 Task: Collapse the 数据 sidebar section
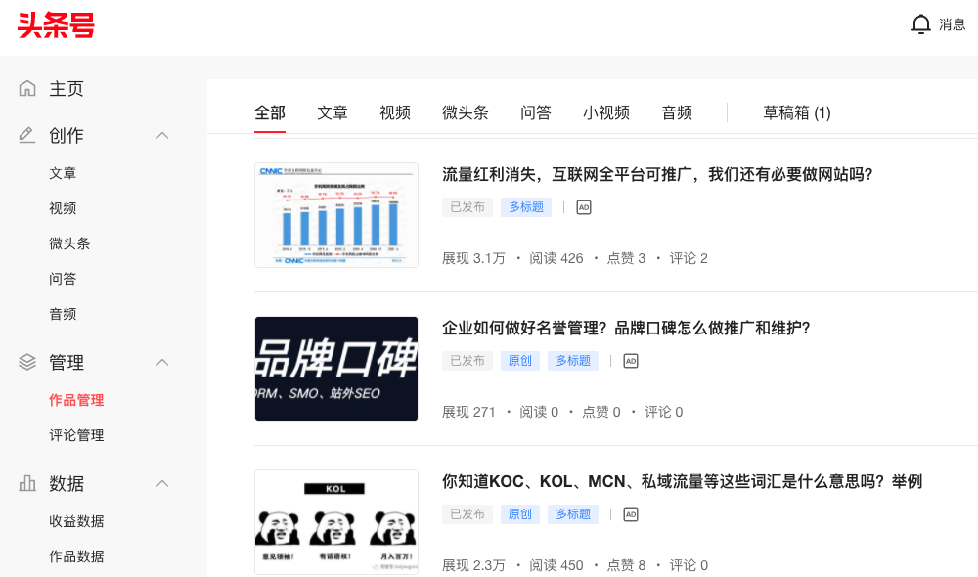click(x=162, y=483)
